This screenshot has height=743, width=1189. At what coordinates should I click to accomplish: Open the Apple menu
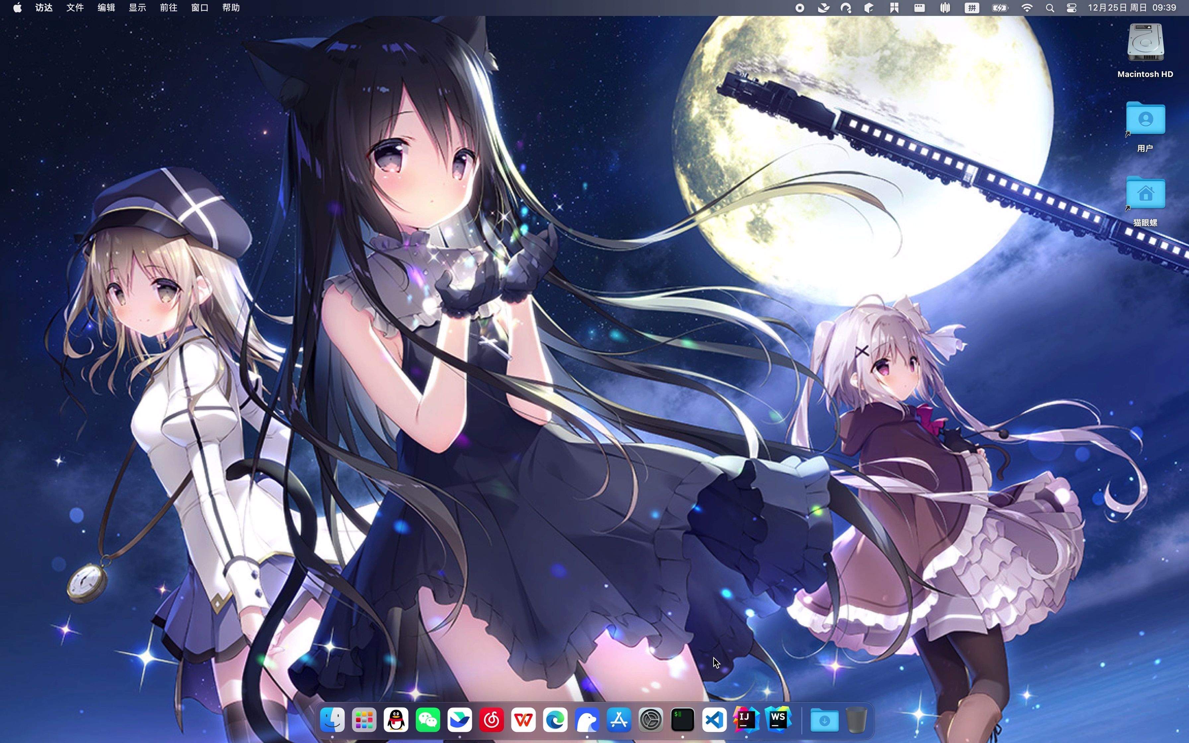click(17, 8)
